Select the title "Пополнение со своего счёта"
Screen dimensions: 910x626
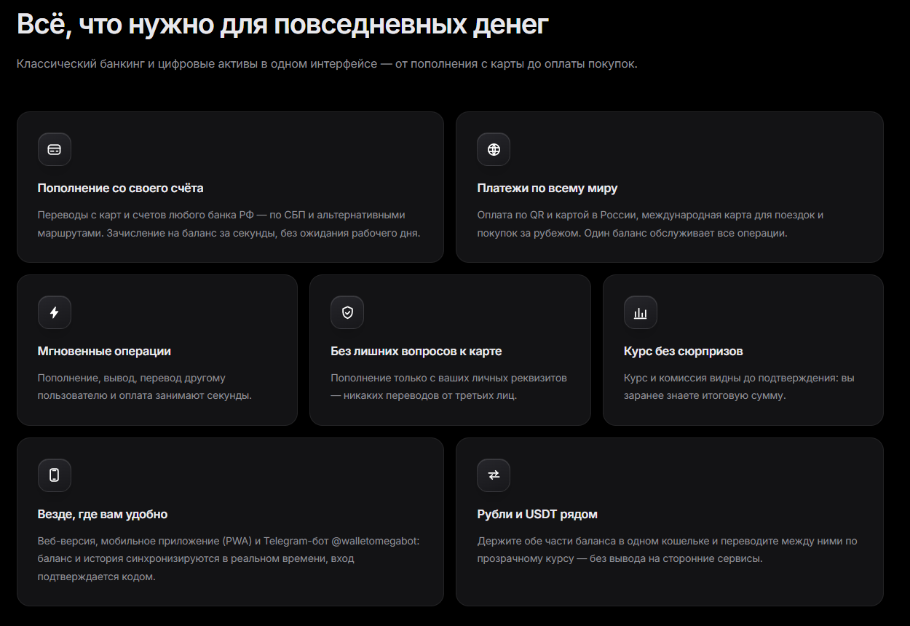[120, 189]
